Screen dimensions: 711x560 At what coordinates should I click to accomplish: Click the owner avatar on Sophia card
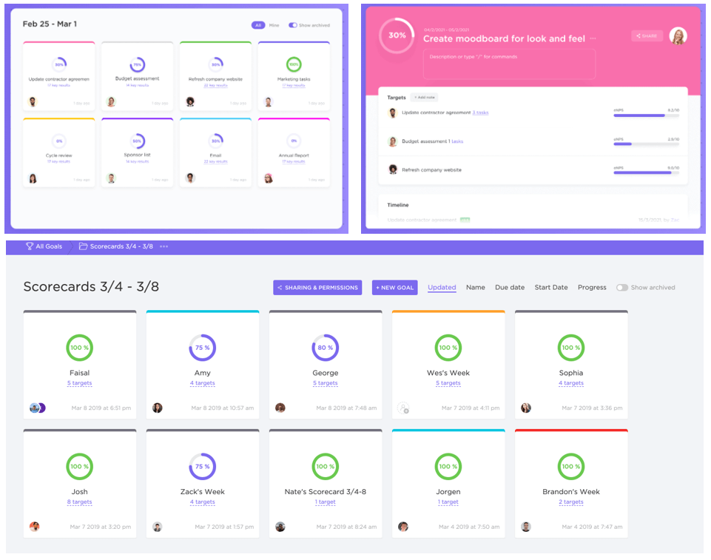pos(526,408)
